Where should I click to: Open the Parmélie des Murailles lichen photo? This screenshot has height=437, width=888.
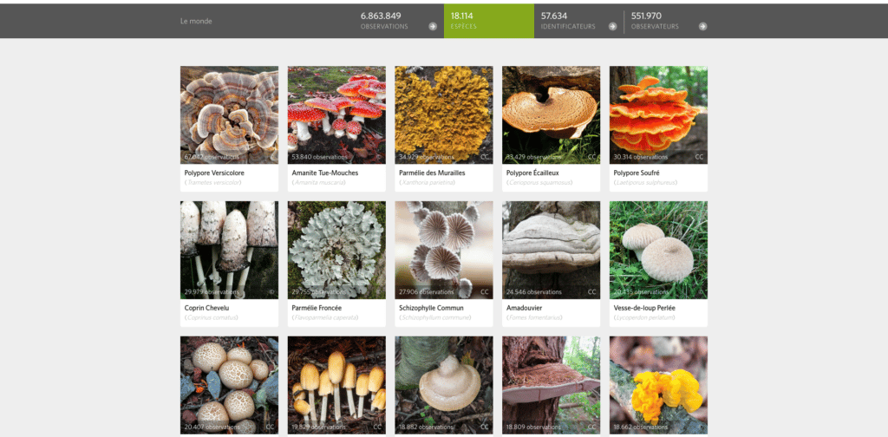[x=444, y=115]
